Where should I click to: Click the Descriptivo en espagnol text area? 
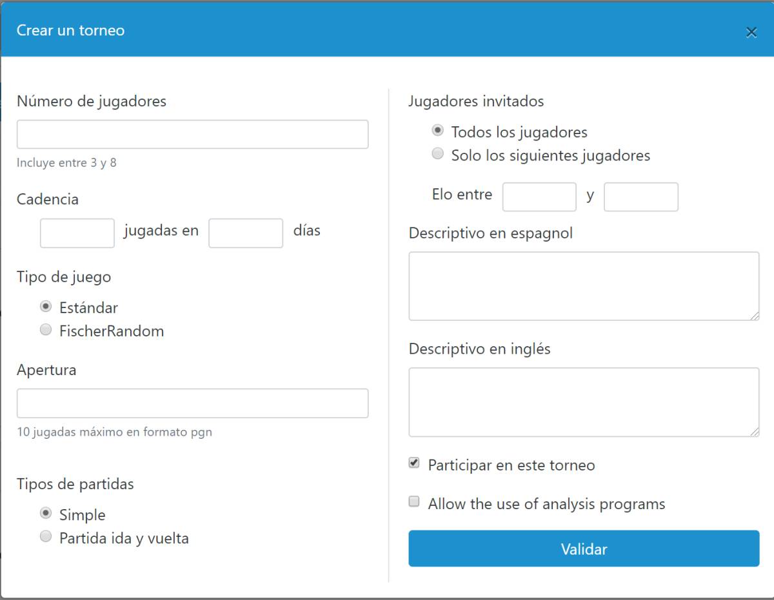[x=584, y=285]
